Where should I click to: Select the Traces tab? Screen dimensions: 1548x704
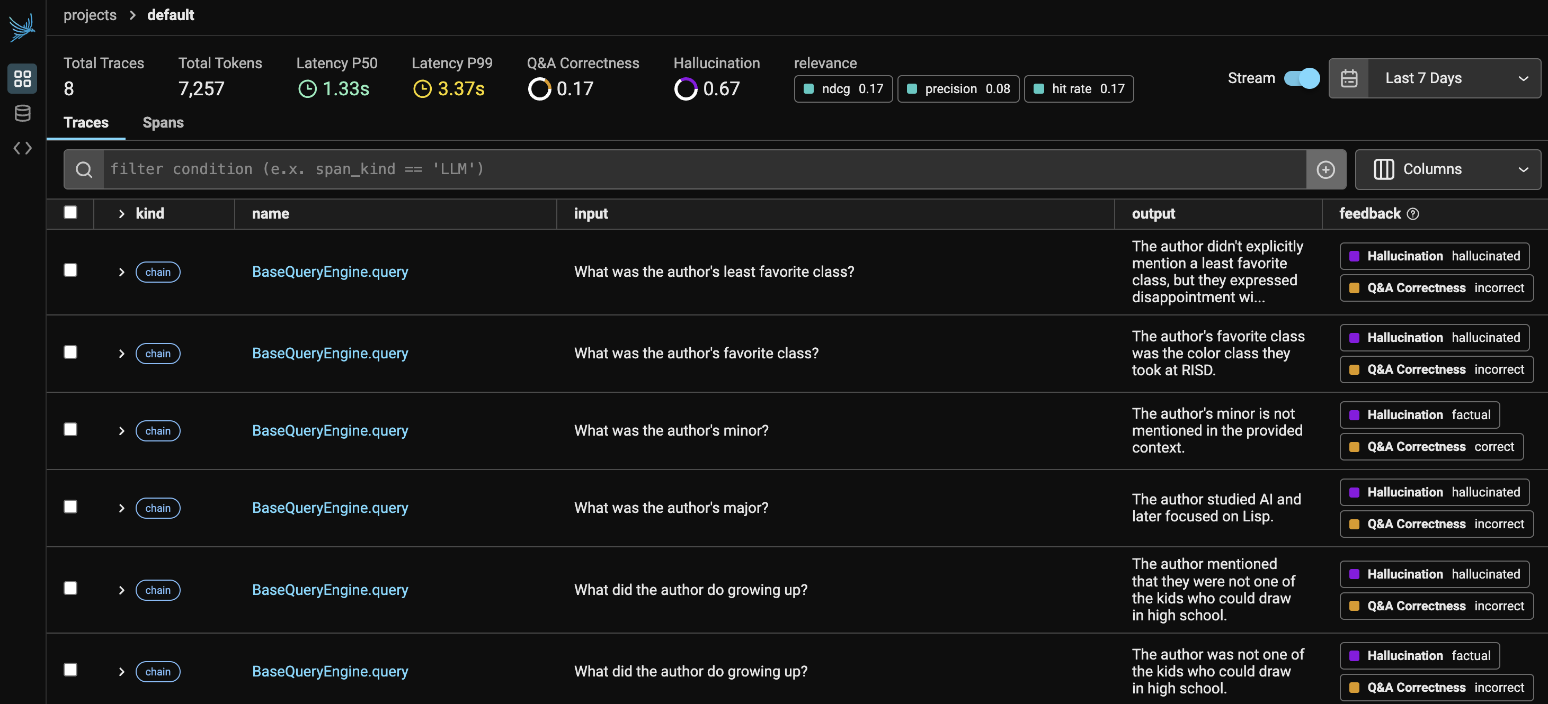point(86,123)
